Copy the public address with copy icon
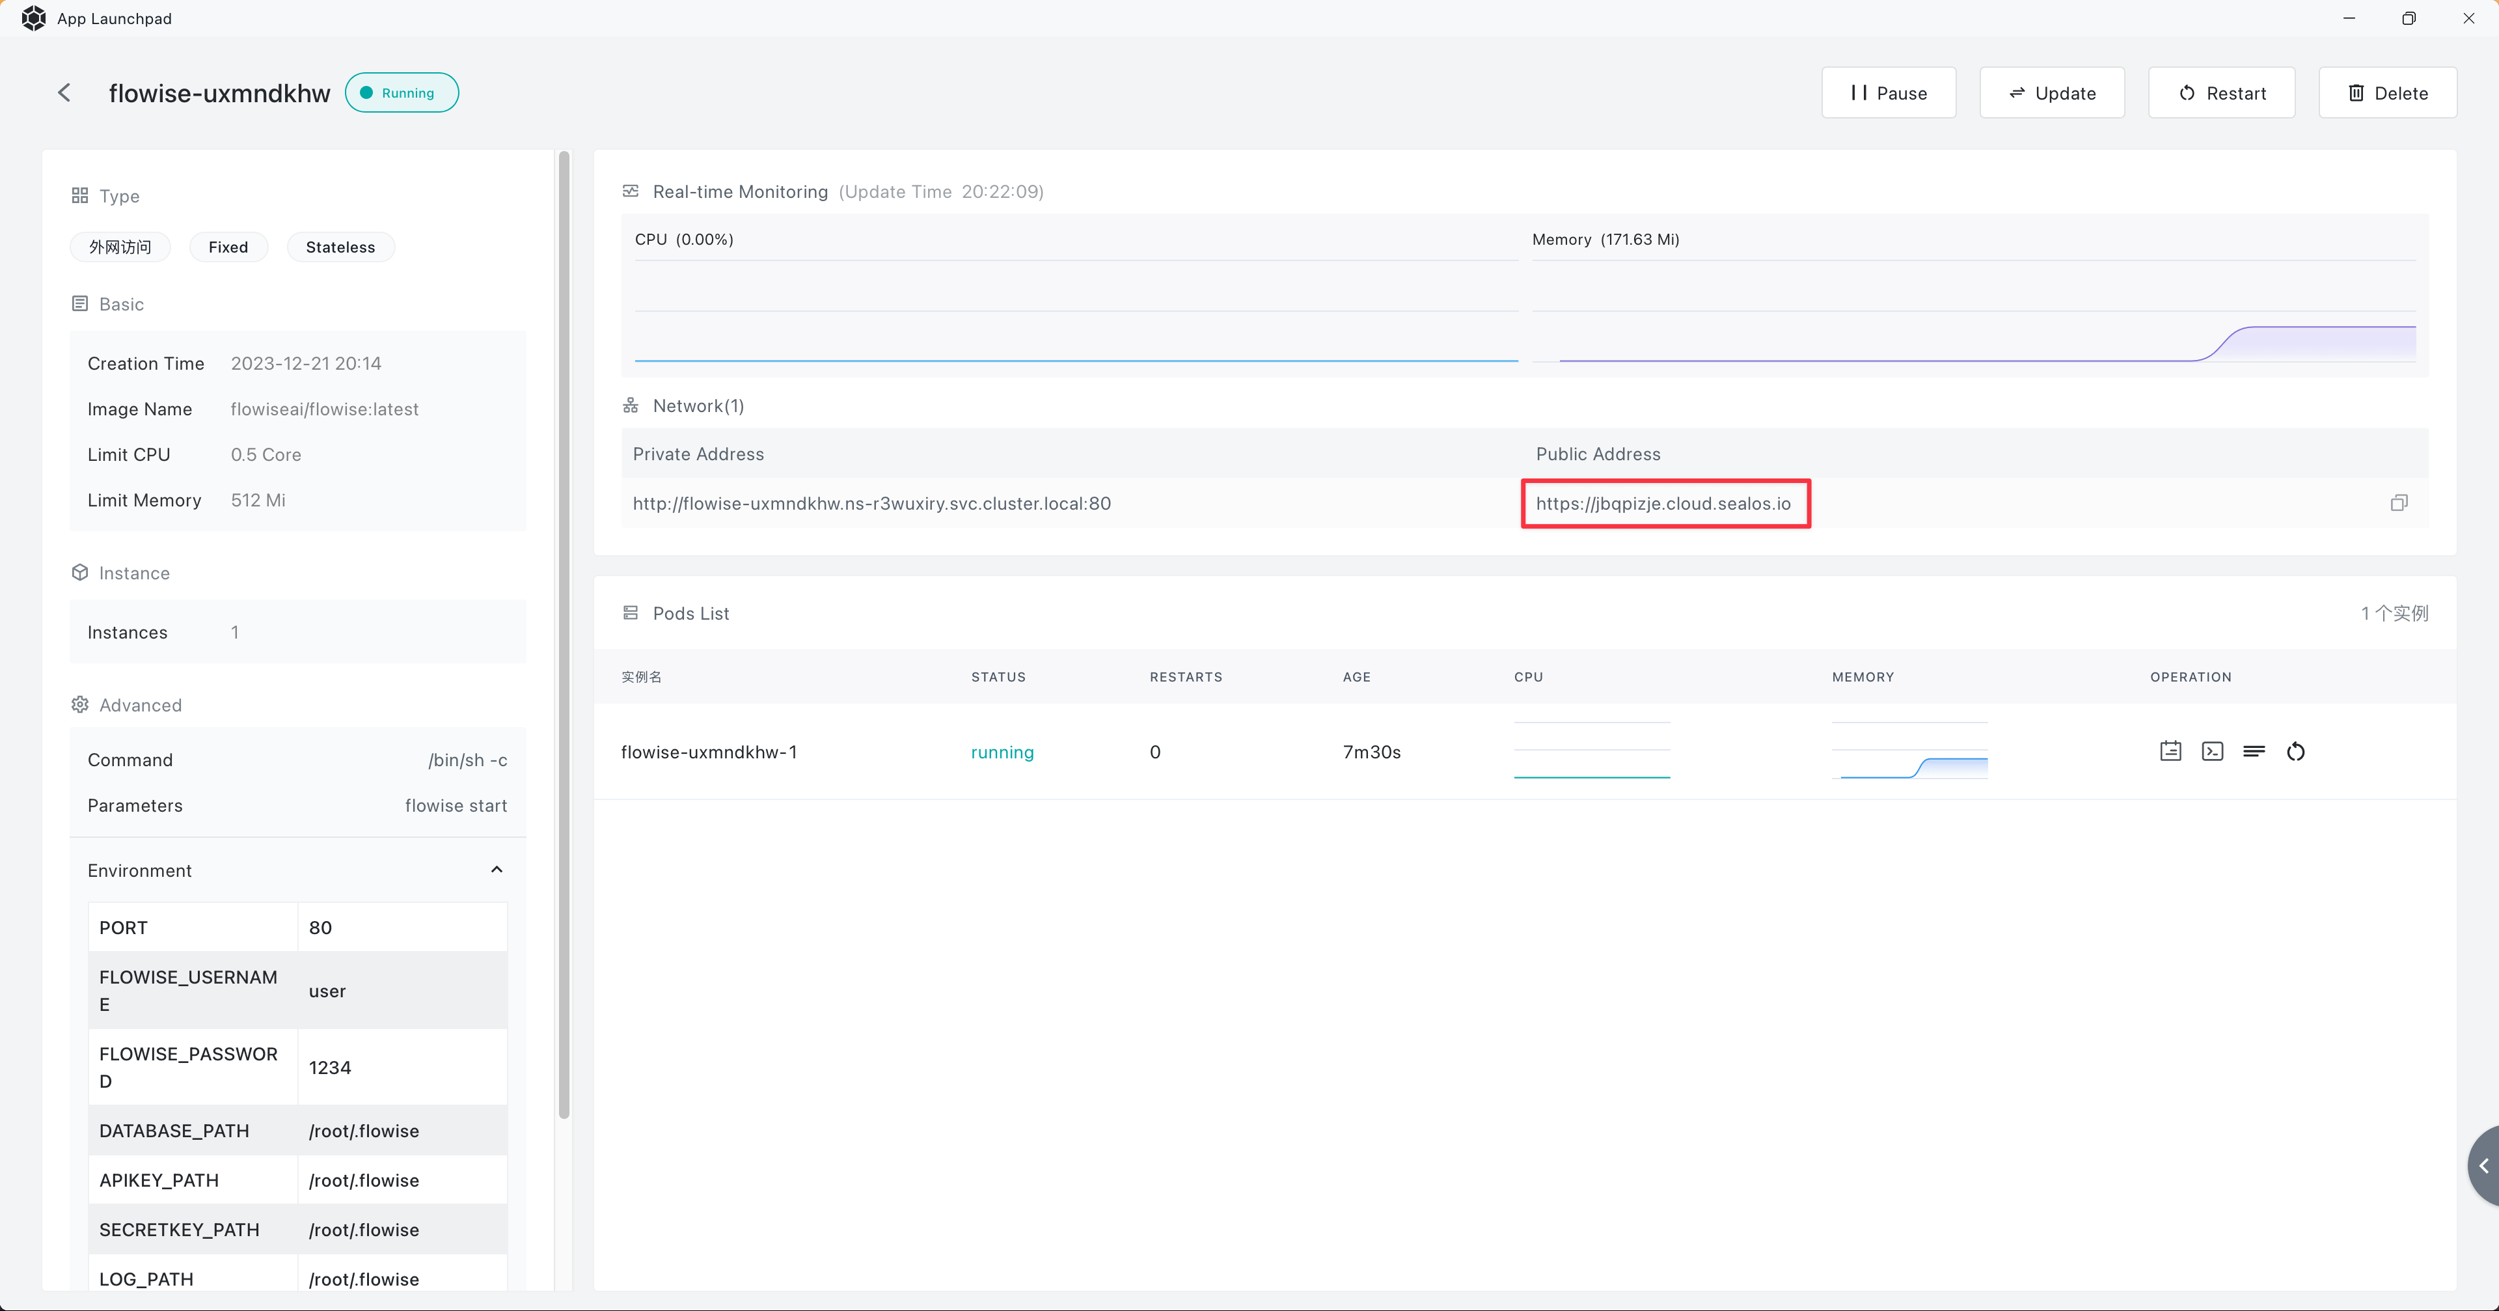Screen dimensions: 2499x1311 (x=2398, y=503)
